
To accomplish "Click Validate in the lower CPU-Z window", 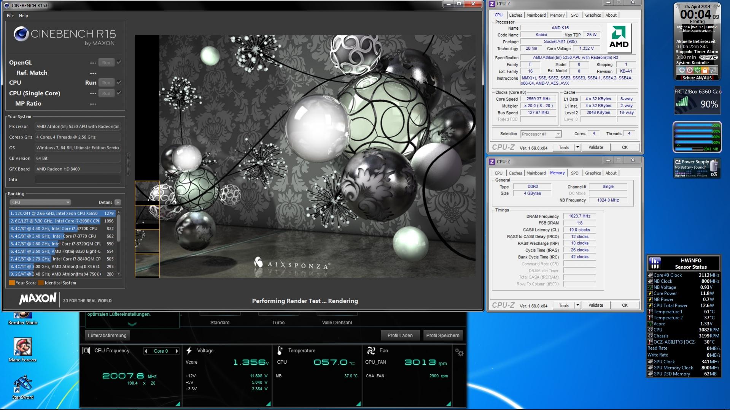I will coord(595,305).
